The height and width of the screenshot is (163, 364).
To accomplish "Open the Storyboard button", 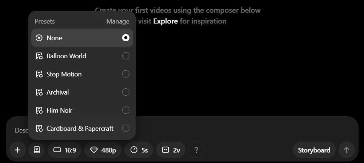I will [x=314, y=150].
